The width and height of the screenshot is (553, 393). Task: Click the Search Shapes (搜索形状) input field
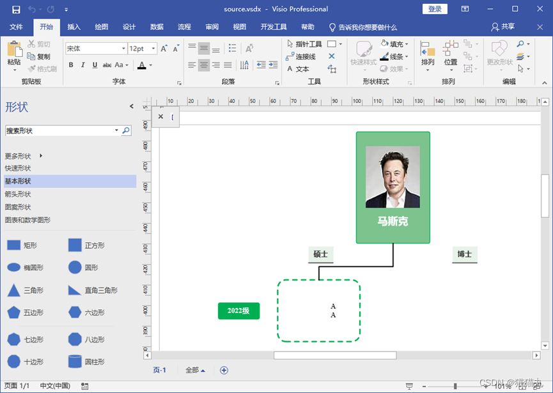coord(59,131)
